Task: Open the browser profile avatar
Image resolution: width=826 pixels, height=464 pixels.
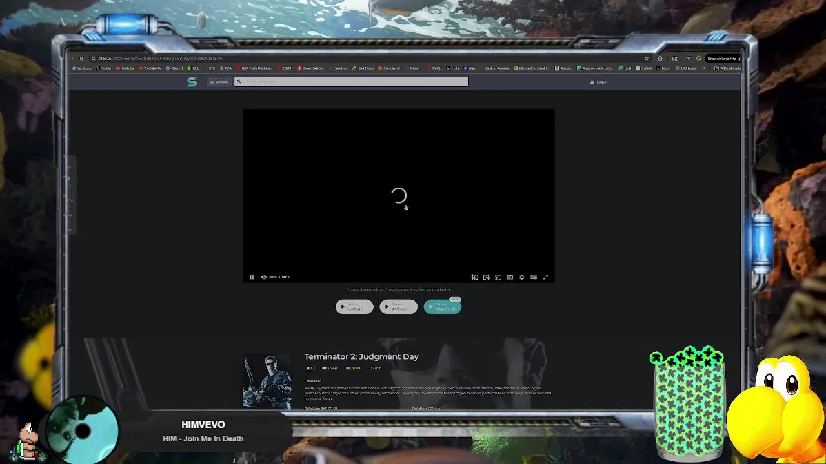Action: (x=699, y=59)
